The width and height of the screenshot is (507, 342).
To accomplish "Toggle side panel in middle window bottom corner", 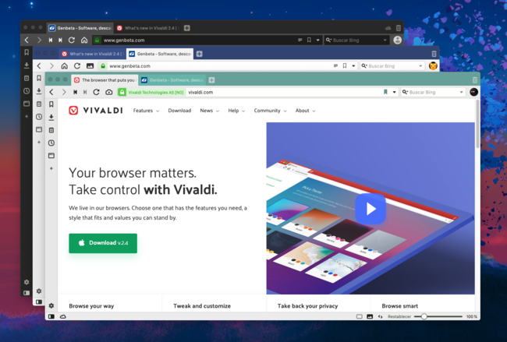I will 39,302.
